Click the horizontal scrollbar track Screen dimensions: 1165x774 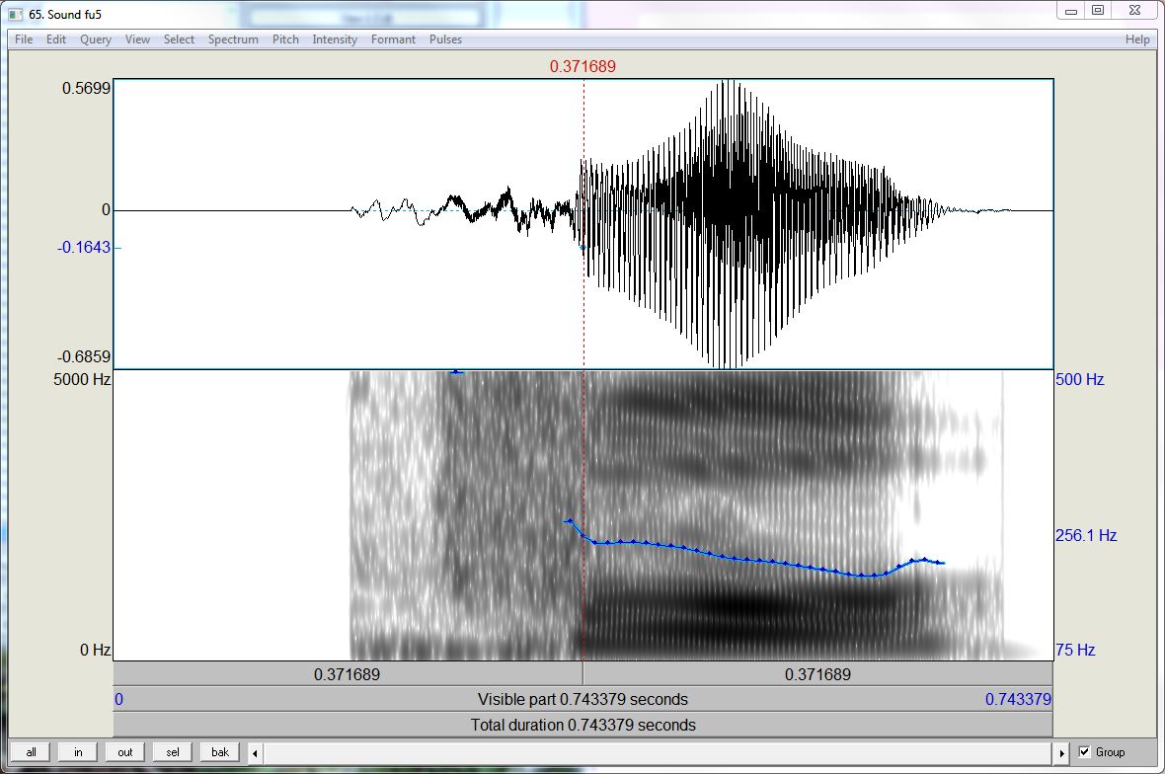(659, 753)
